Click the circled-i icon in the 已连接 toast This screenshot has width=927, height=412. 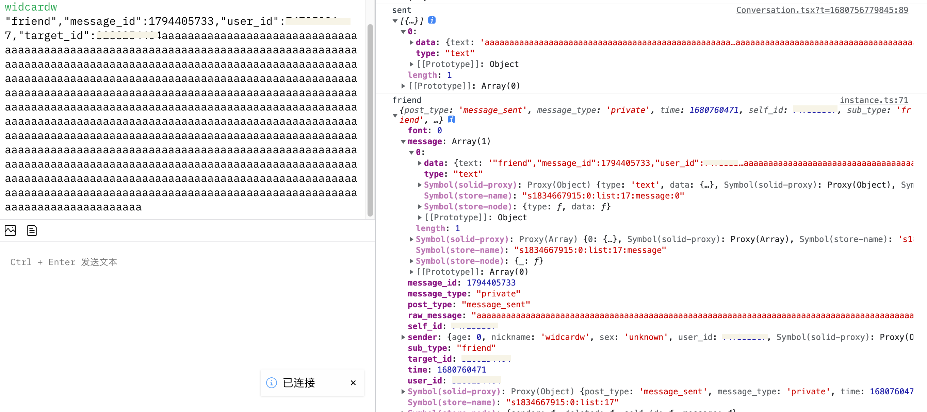(x=271, y=383)
